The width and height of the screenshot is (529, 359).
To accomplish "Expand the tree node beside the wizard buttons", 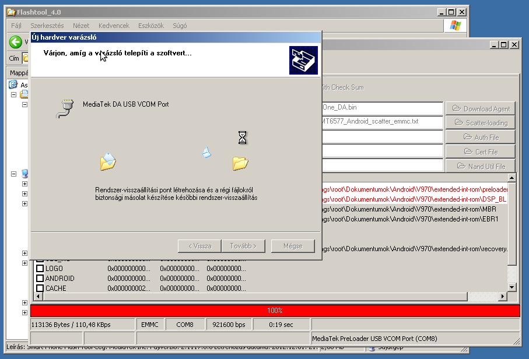I will click(x=24, y=253).
